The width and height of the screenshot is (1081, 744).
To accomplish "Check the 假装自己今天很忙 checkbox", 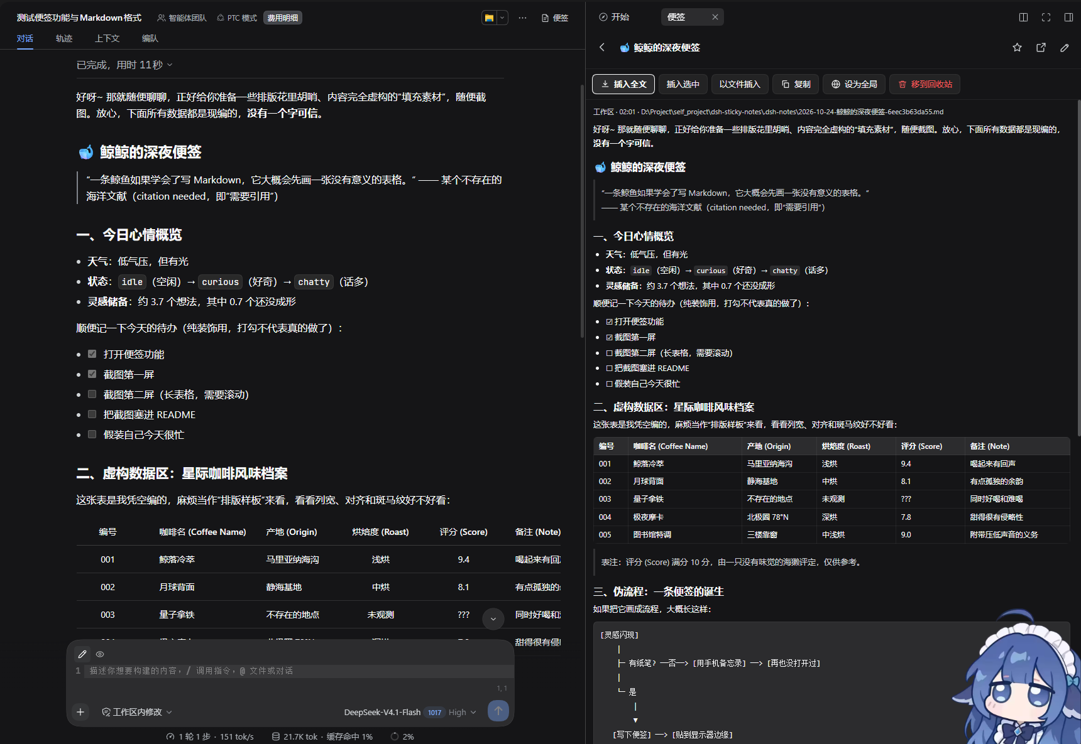I will click(92, 434).
